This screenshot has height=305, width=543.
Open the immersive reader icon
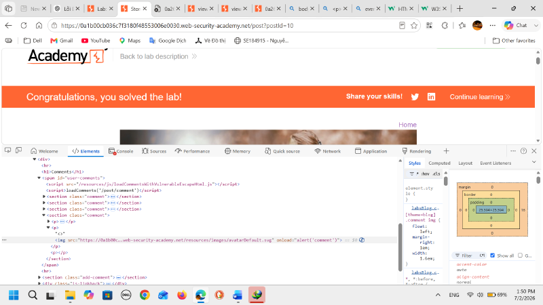pos(402,25)
